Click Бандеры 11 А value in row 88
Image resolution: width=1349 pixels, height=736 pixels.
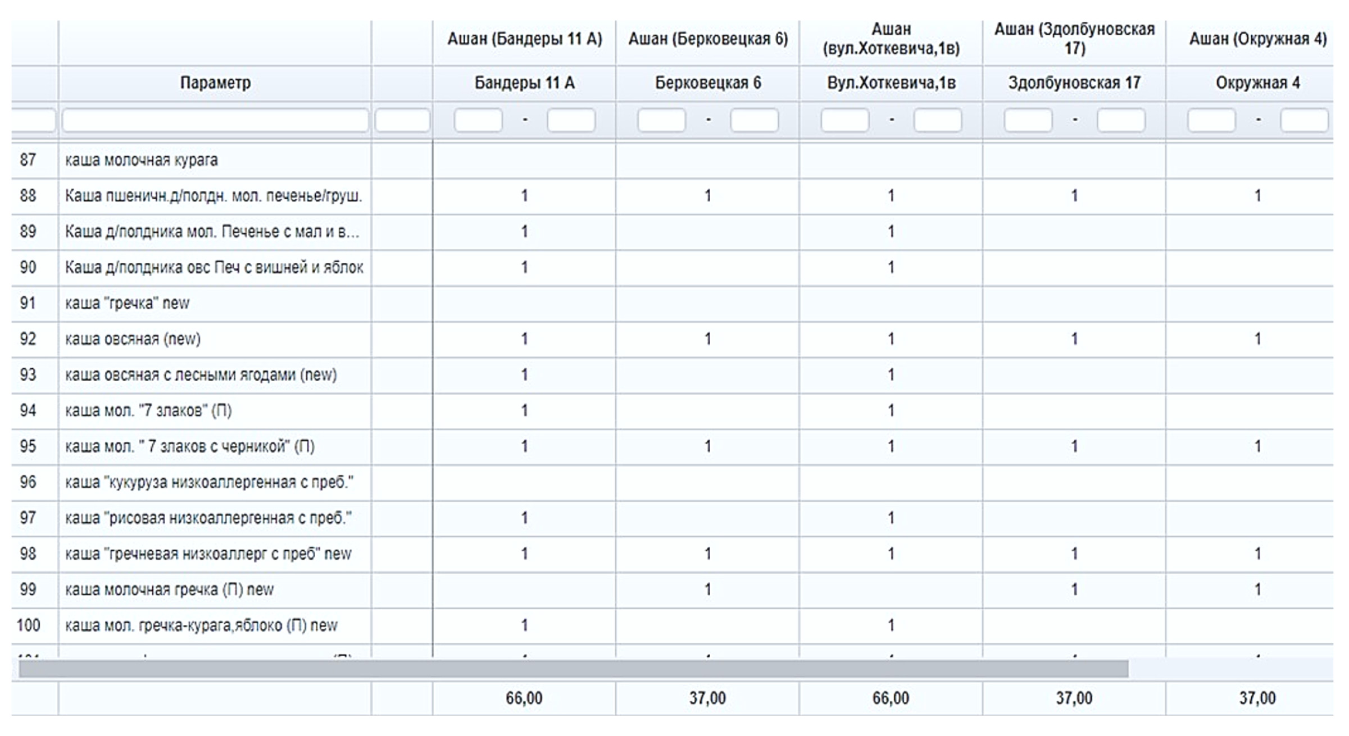[x=524, y=196]
